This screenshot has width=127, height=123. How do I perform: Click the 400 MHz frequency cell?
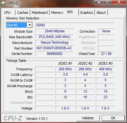pyautogui.click(x=105, y=69)
